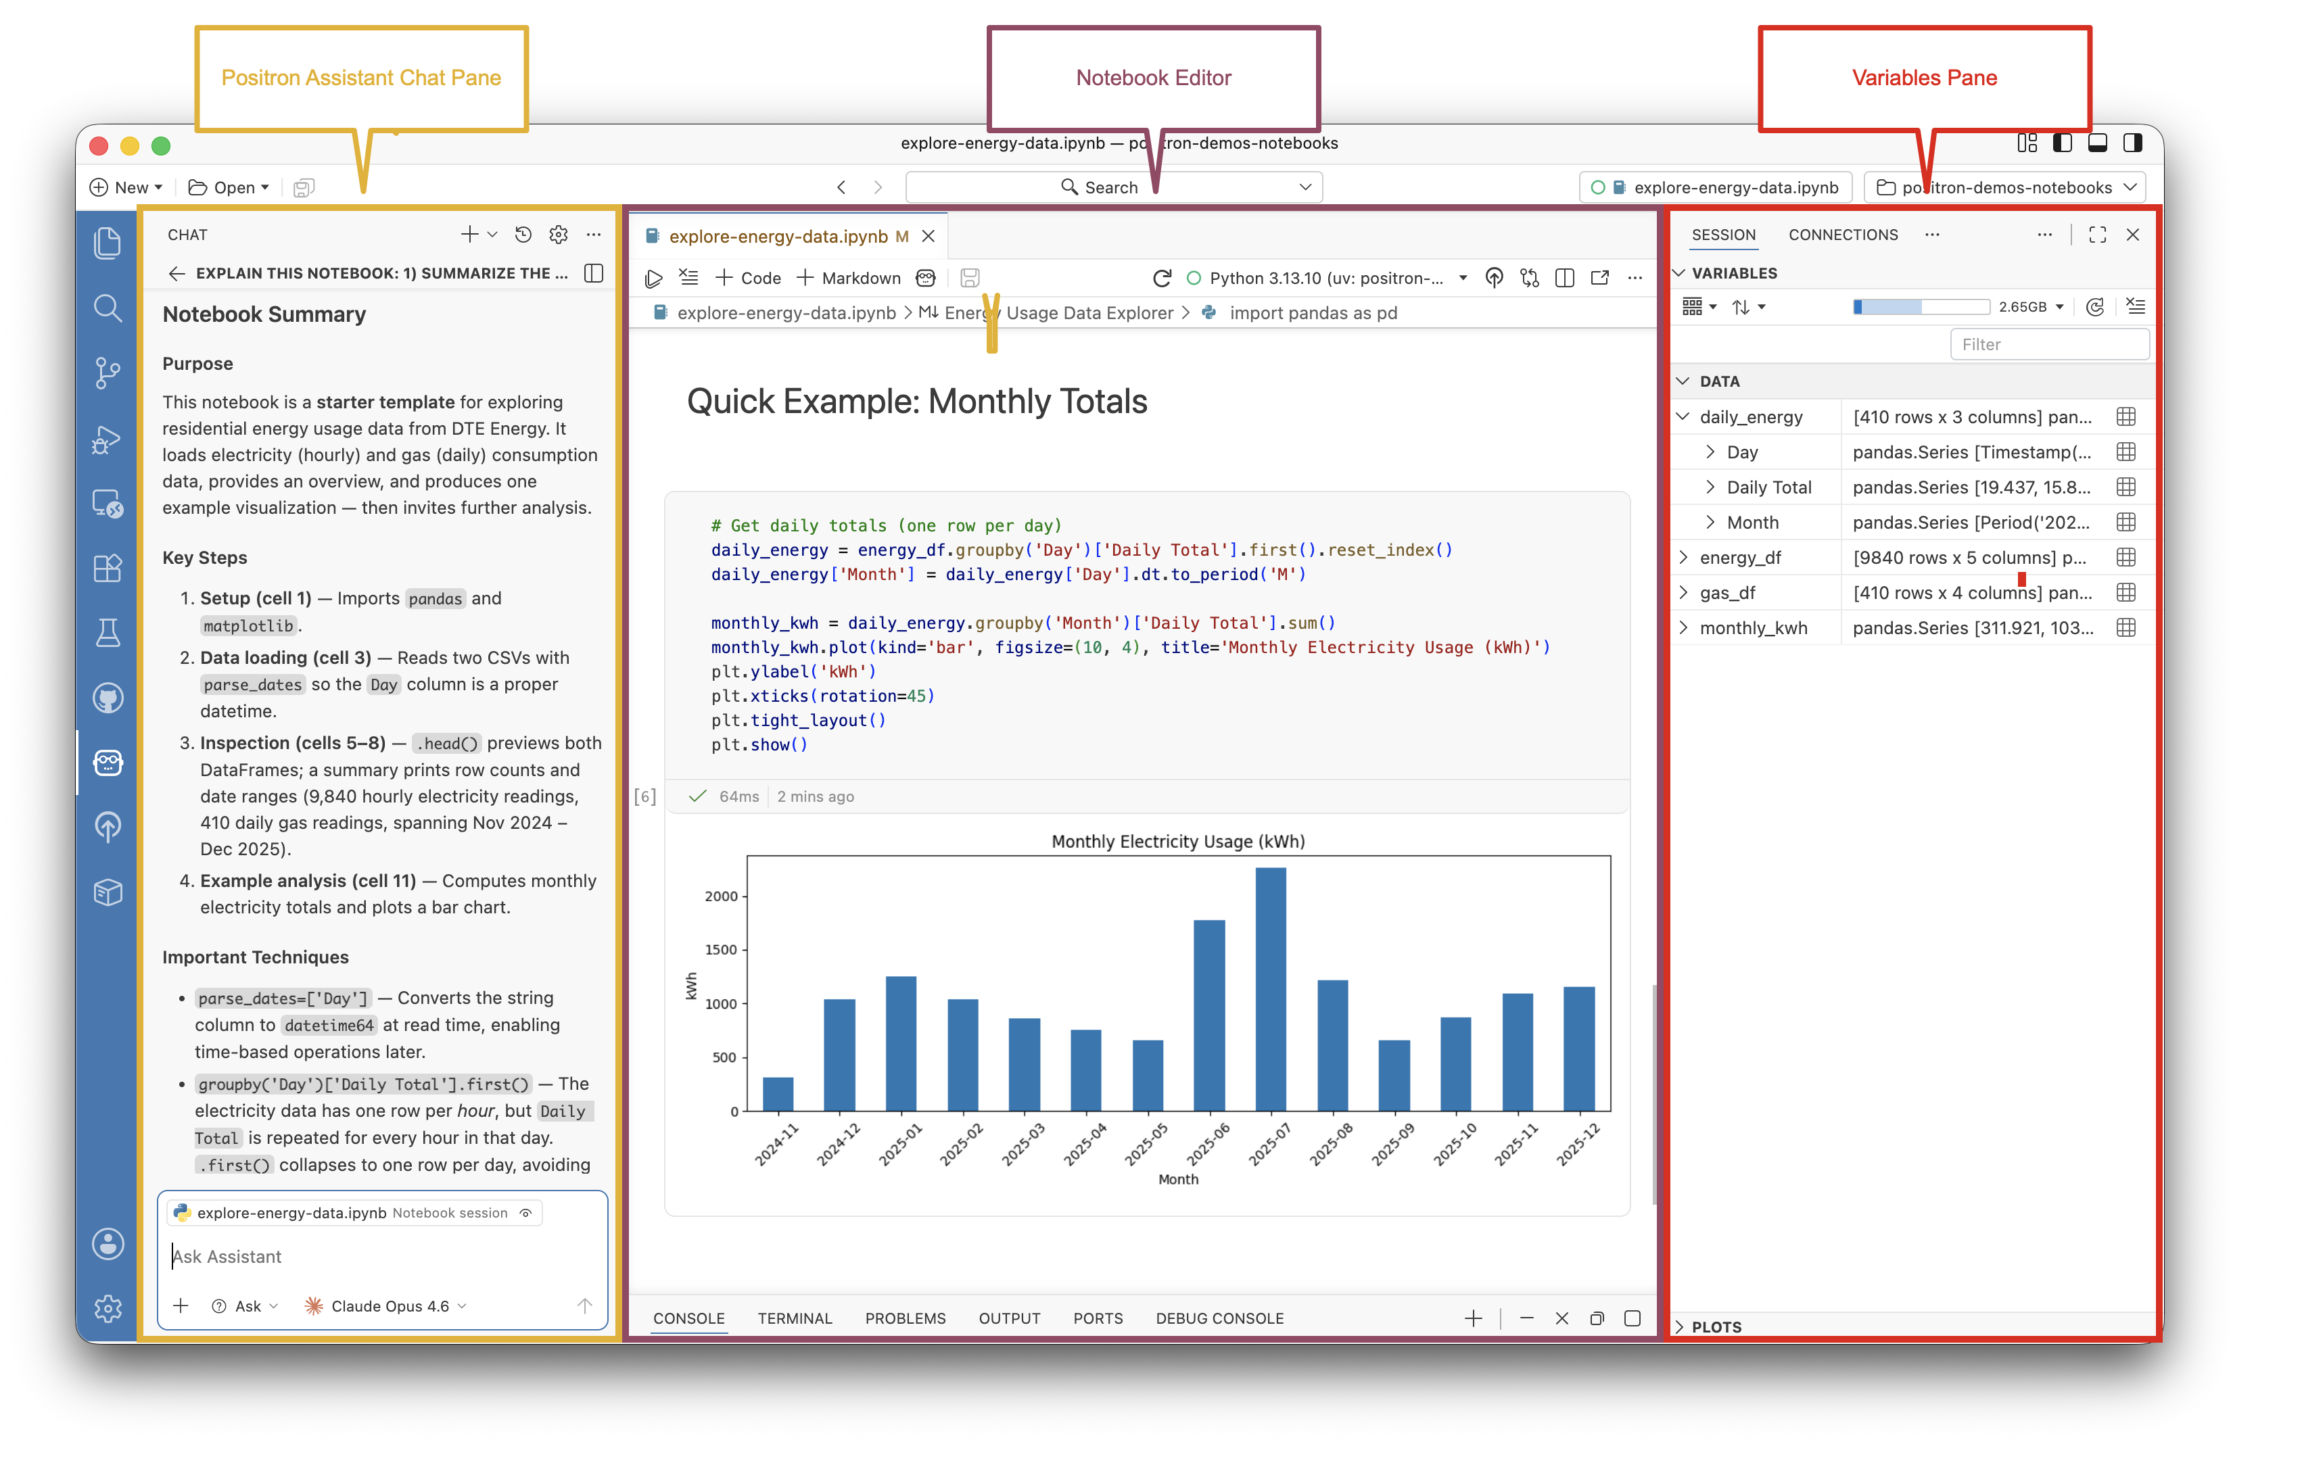Viewport: 2302px width, 1463px height.
Task: Open the Search view in activity bar
Action: coord(107,308)
